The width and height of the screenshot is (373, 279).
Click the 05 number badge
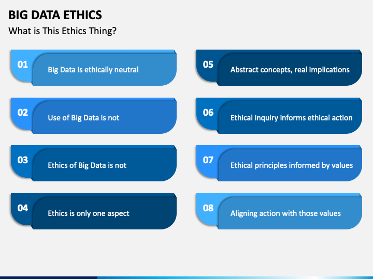tap(208, 65)
